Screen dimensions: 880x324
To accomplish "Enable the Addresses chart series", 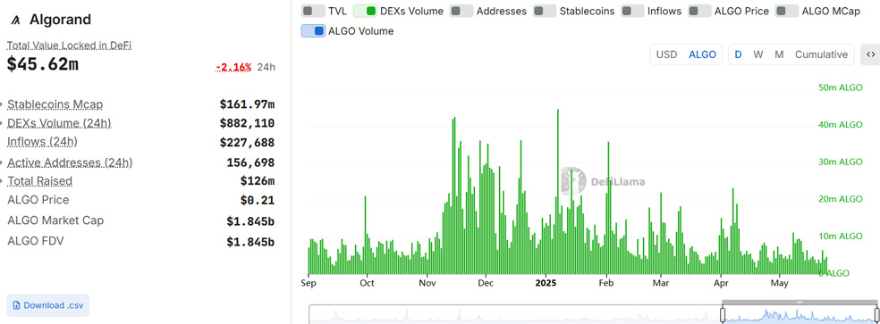I will coord(461,11).
